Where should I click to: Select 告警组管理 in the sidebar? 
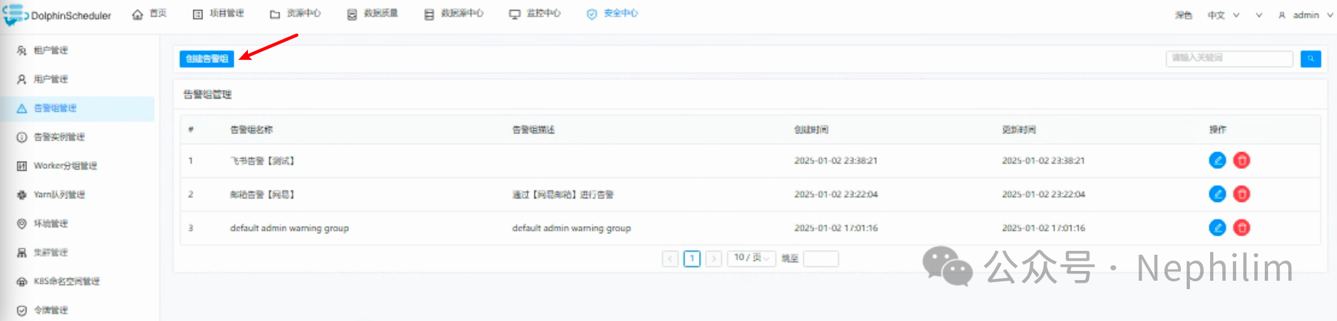77,109
